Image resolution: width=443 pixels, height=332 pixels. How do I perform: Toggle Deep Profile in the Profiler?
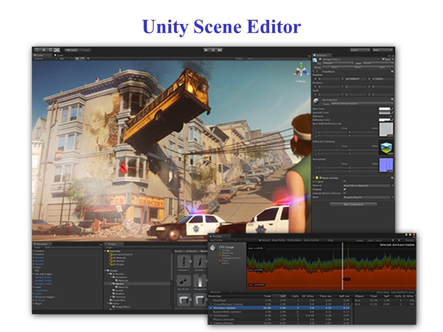click(x=278, y=240)
